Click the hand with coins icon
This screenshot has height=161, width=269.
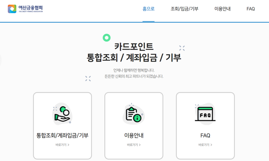tap(62, 114)
